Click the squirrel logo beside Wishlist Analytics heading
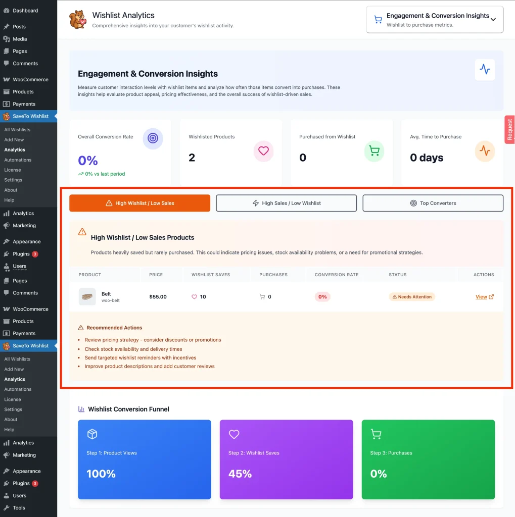This screenshot has height=517, width=515. (x=78, y=19)
